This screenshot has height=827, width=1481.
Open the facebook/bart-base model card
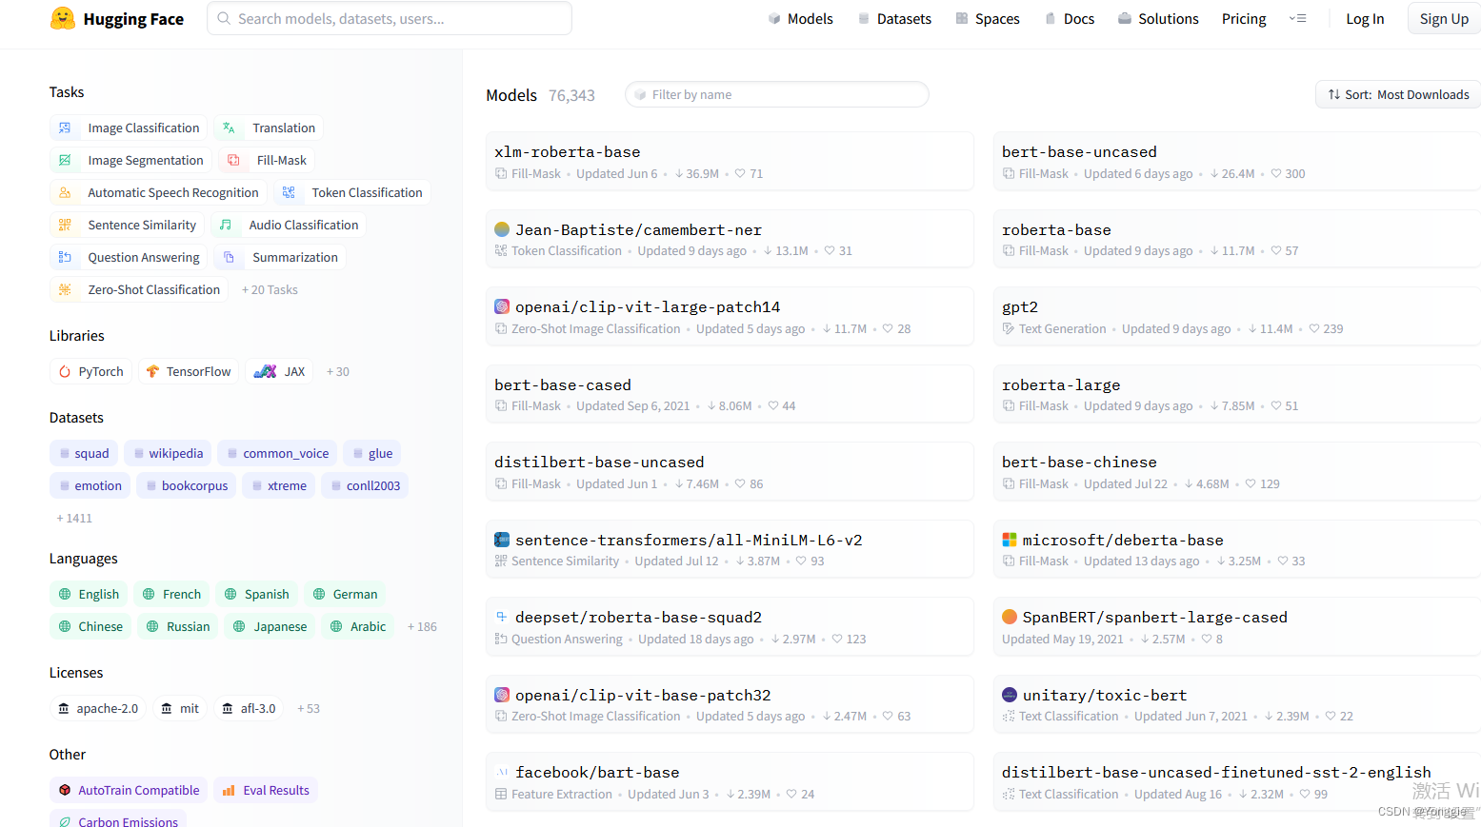coord(730,781)
